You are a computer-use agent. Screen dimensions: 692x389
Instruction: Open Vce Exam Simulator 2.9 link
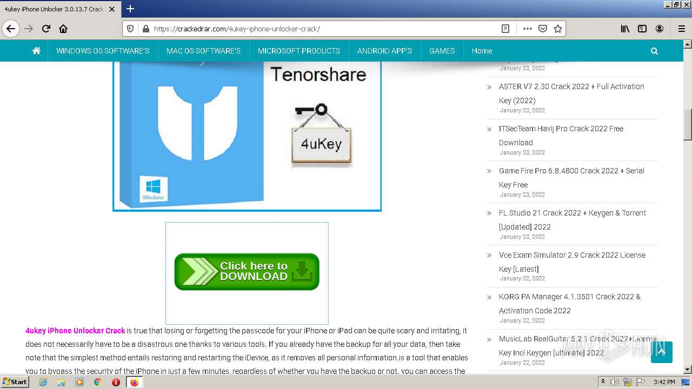(572, 262)
